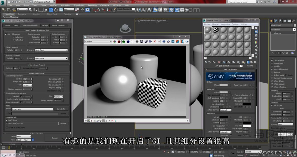
Task: Open the secondary GI engine Light cache dropdown
Action: click(x=51, y=58)
